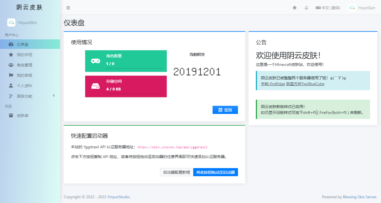
Task: Click the flag icon for 我的举报
Action: [11, 75]
